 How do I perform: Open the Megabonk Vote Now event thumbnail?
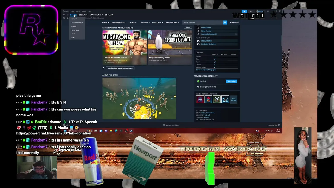(x=124, y=43)
